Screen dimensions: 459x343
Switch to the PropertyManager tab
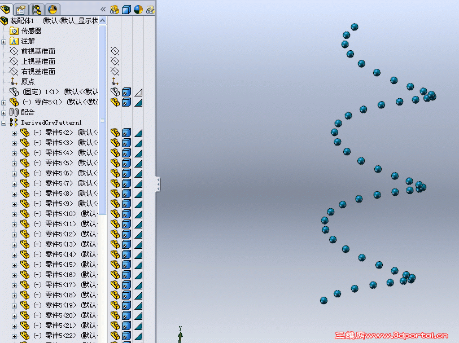click(x=21, y=10)
